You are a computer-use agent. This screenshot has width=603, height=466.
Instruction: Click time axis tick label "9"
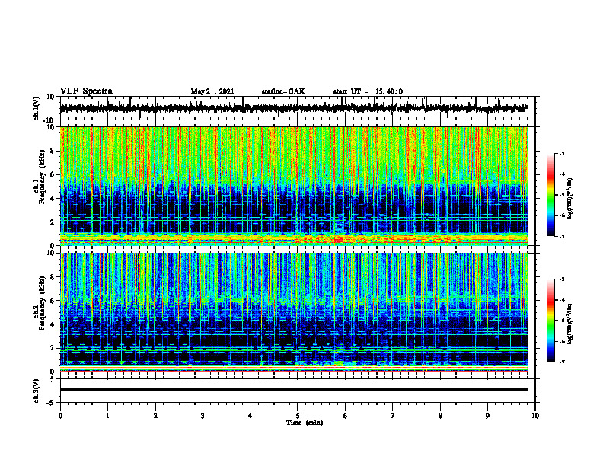pos(487,416)
